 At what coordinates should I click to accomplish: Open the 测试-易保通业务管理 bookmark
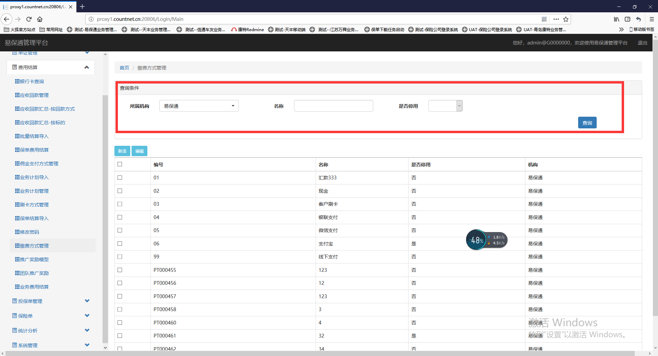point(92,29)
